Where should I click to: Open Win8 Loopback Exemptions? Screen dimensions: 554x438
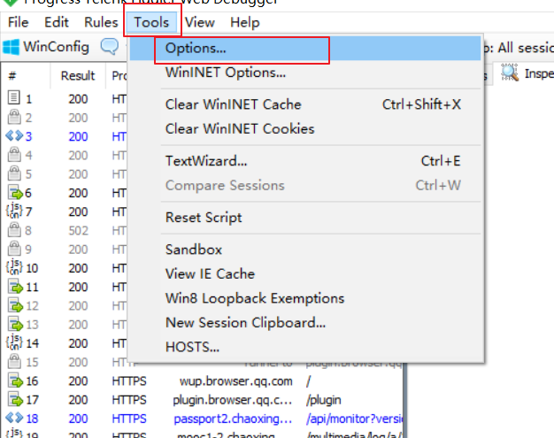305,298
